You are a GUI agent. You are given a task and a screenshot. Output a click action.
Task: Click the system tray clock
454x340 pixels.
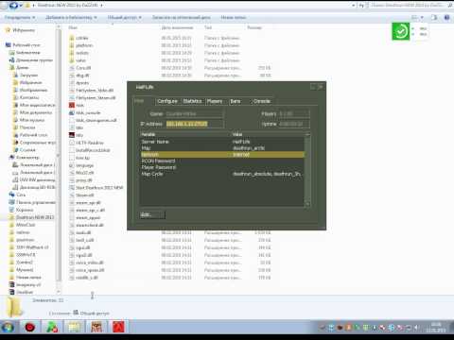pyautogui.click(x=436, y=328)
